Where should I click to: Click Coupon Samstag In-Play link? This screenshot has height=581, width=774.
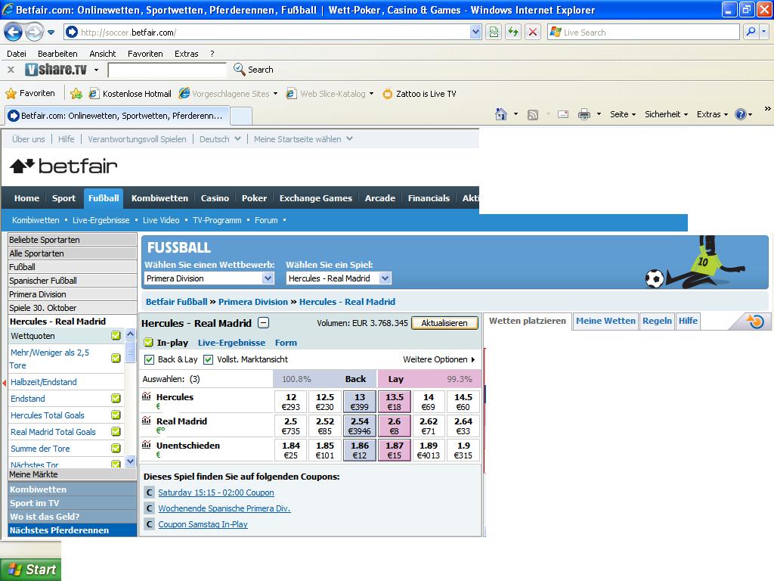[203, 524]
